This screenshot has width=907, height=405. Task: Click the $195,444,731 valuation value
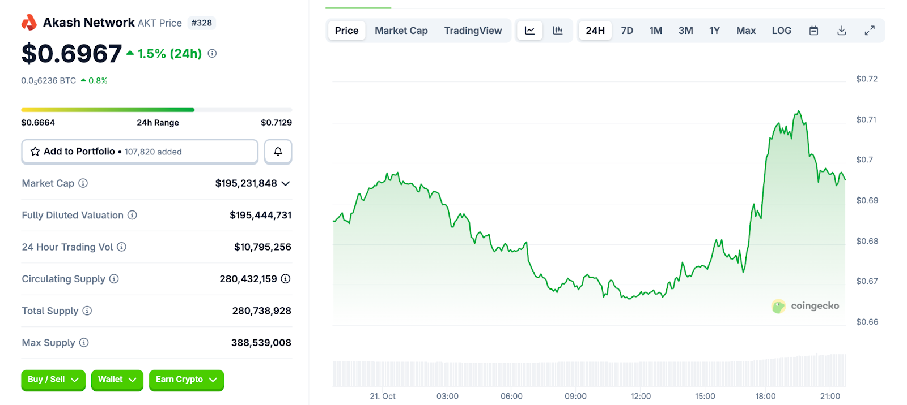(x=260, y=215)
